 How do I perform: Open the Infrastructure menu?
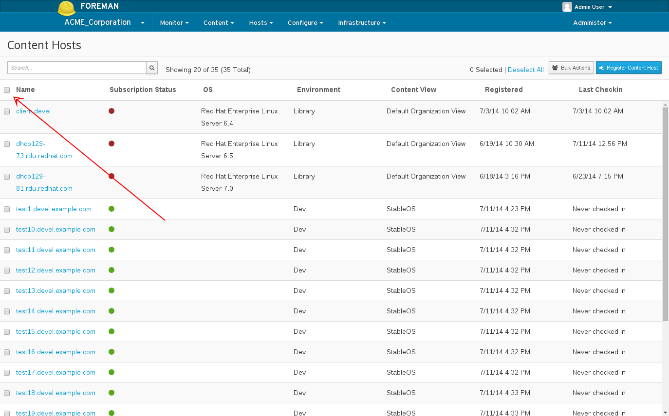pos(362,23)
